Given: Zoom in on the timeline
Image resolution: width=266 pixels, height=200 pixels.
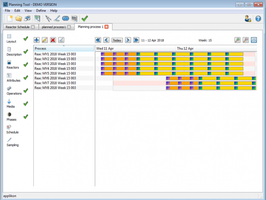Looking at the screenshot, I should [x=238, y=40].
